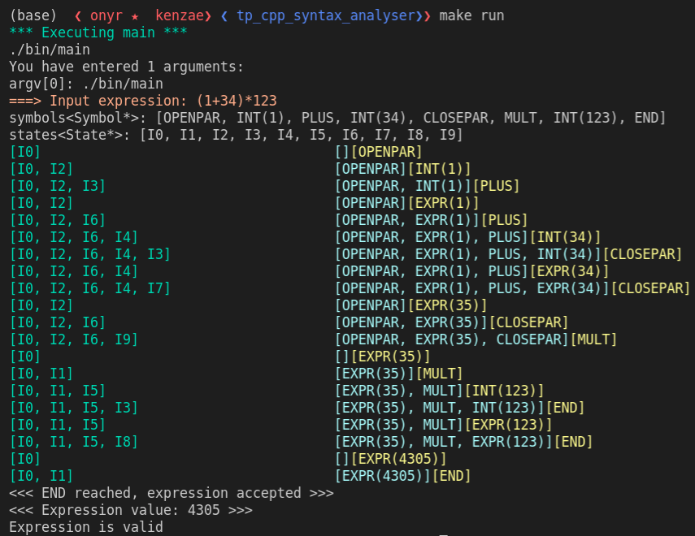This screenshot has height=536, width=695.
Task: Click 'END reached, expression accepted' line
Action: coord(171,493)
